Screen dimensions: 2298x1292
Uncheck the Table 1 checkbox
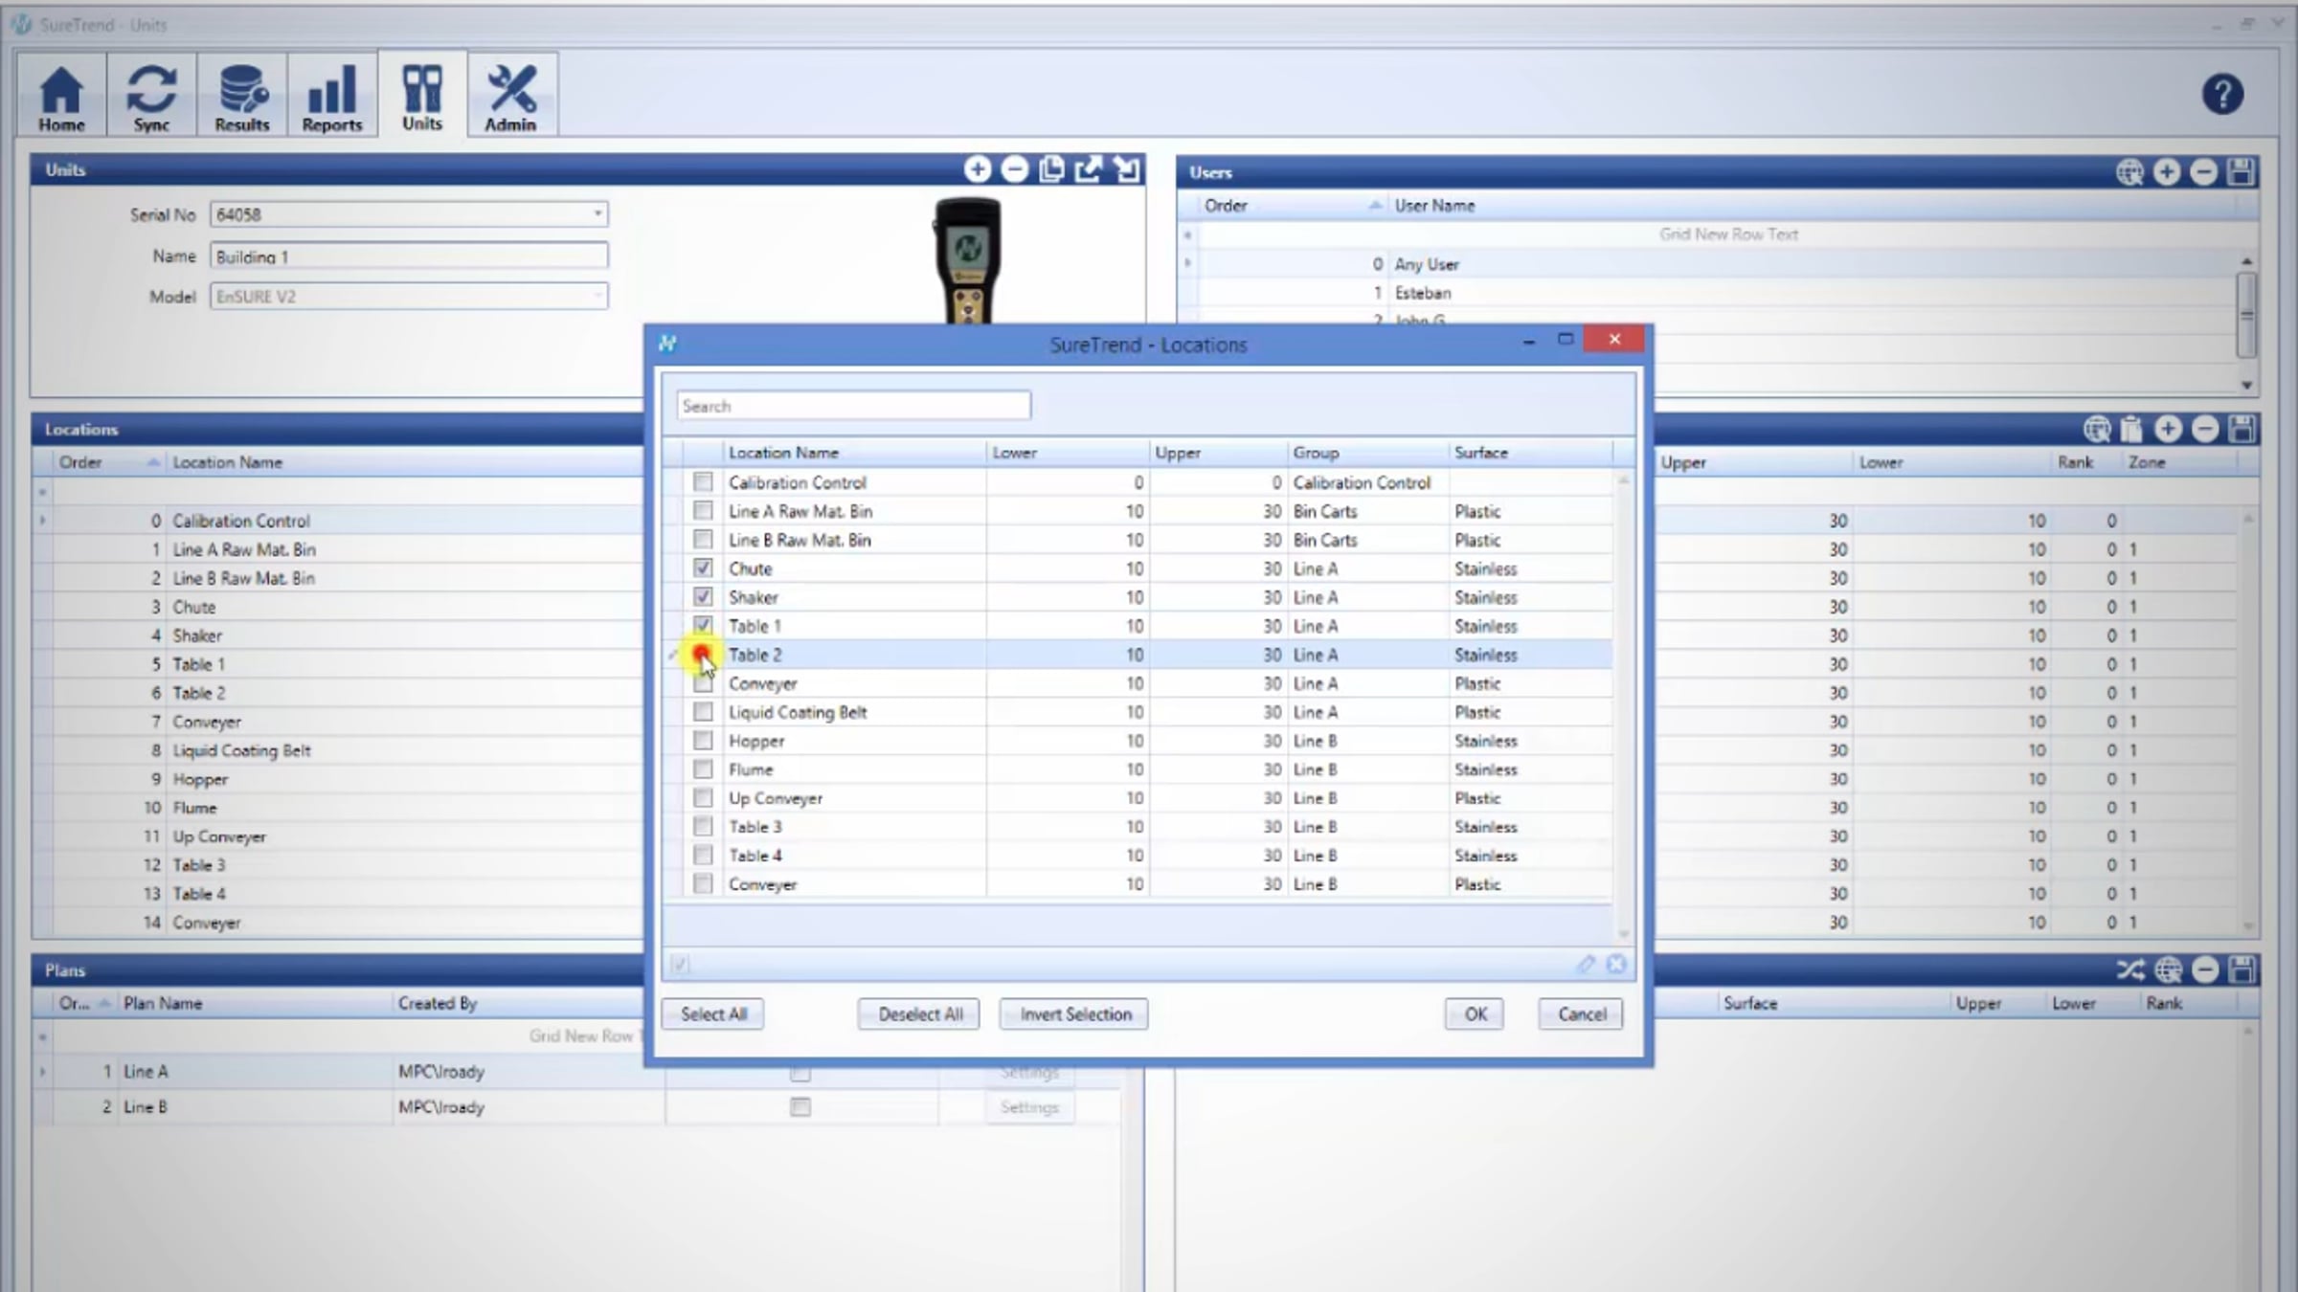click(x=703, y=625)
